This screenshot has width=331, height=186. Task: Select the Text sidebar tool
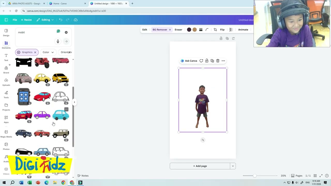pyautogui.click(x=6, y=57)
